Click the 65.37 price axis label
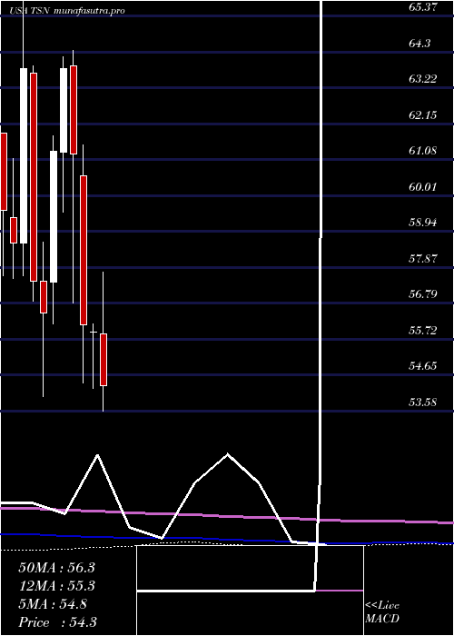Screen dimensions: 454x636 423,7
